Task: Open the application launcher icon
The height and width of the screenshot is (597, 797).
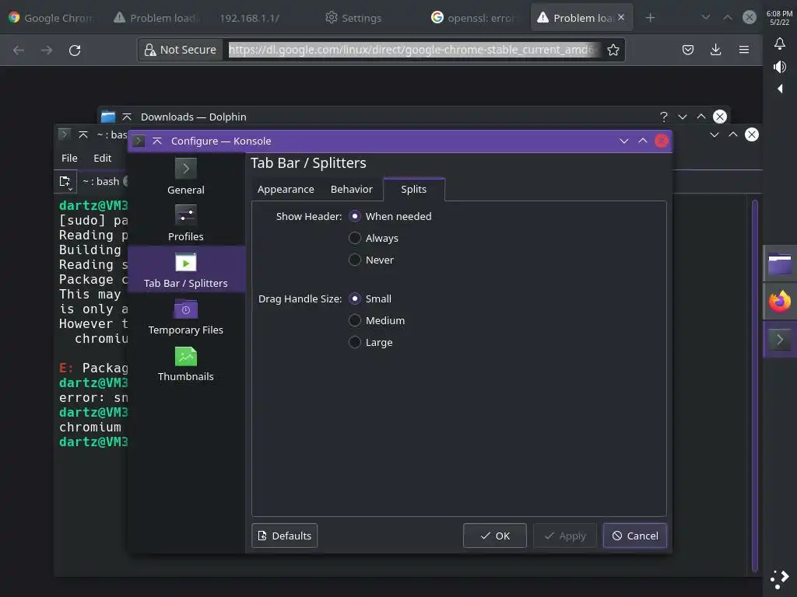Action: click(780, 579)
